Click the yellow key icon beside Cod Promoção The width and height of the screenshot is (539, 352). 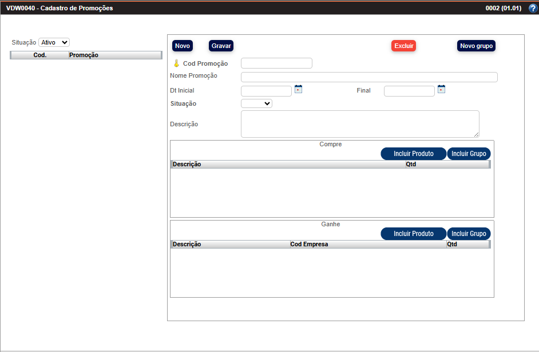(x=176, y=63)
